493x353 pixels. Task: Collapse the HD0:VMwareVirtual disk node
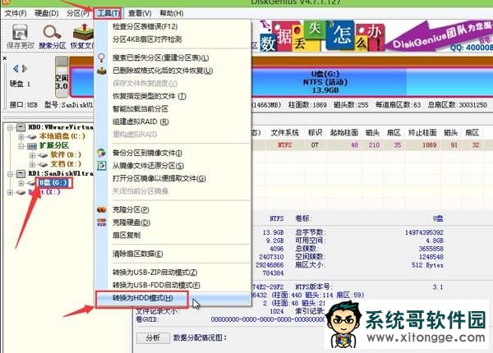[10, 127]
